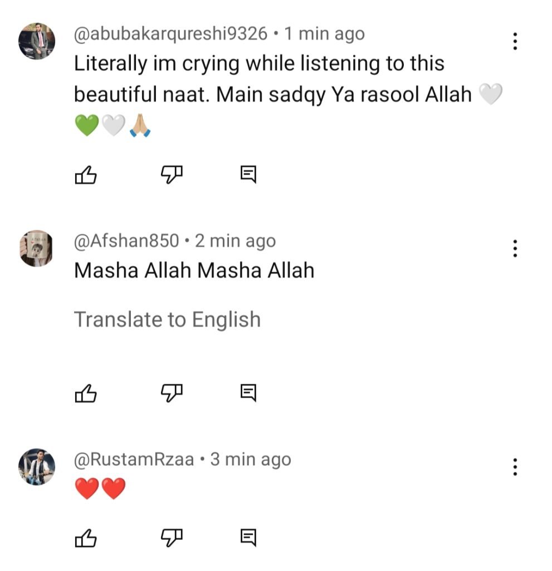The image size is (552, 571).
Task: Visit the @Afshan850 username link
Action: 126,241
